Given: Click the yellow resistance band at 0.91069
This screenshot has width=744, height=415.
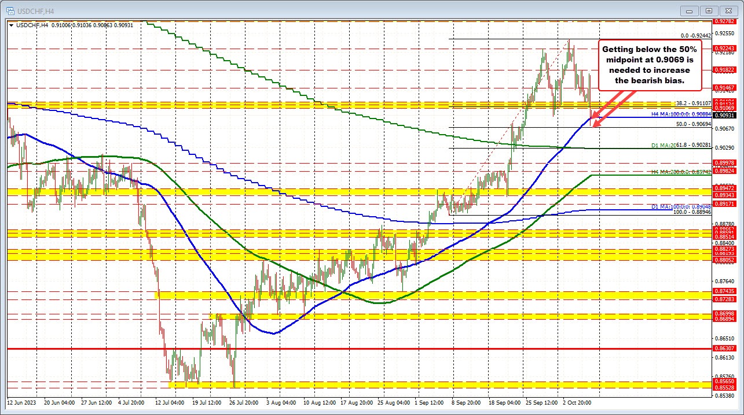Looking at the screenshot, I should (x=347, y=106).
